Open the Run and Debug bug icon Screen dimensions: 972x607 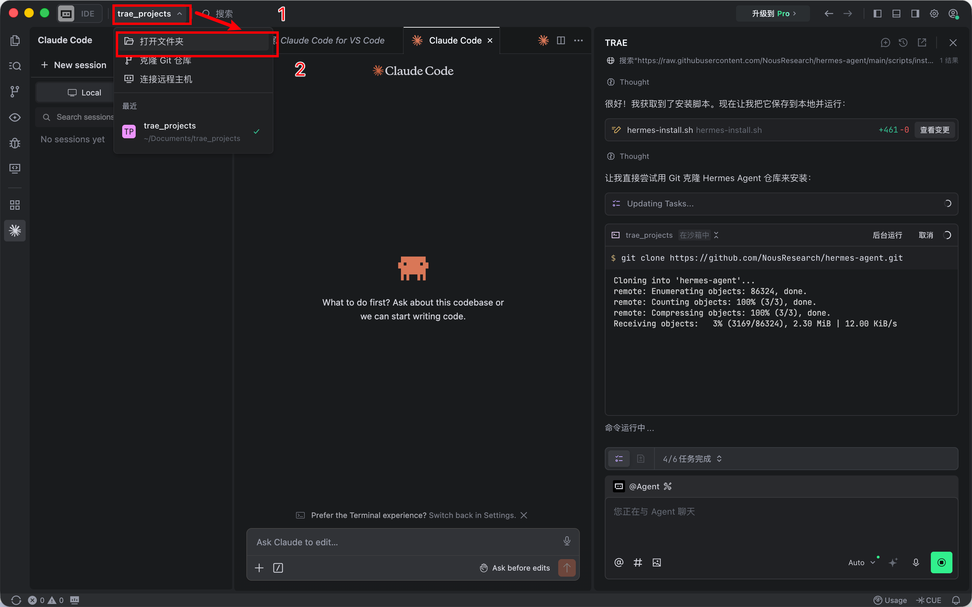click(x=15, y=143)
